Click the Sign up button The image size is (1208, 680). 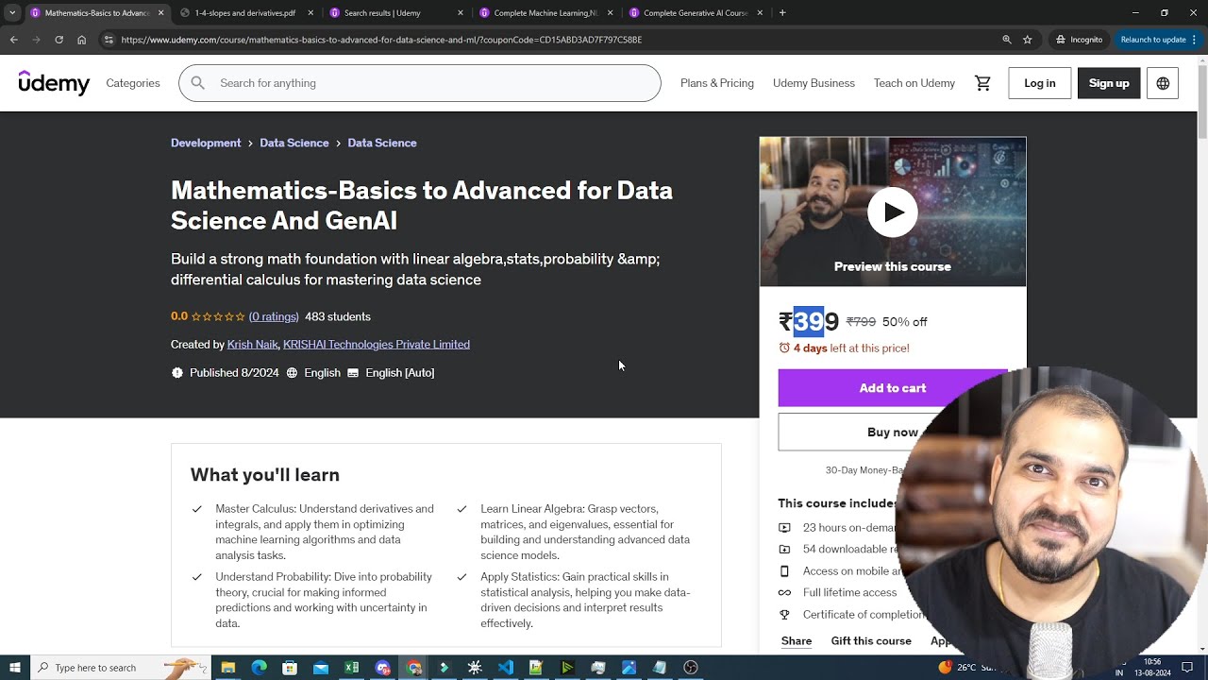coord(1108,83)
